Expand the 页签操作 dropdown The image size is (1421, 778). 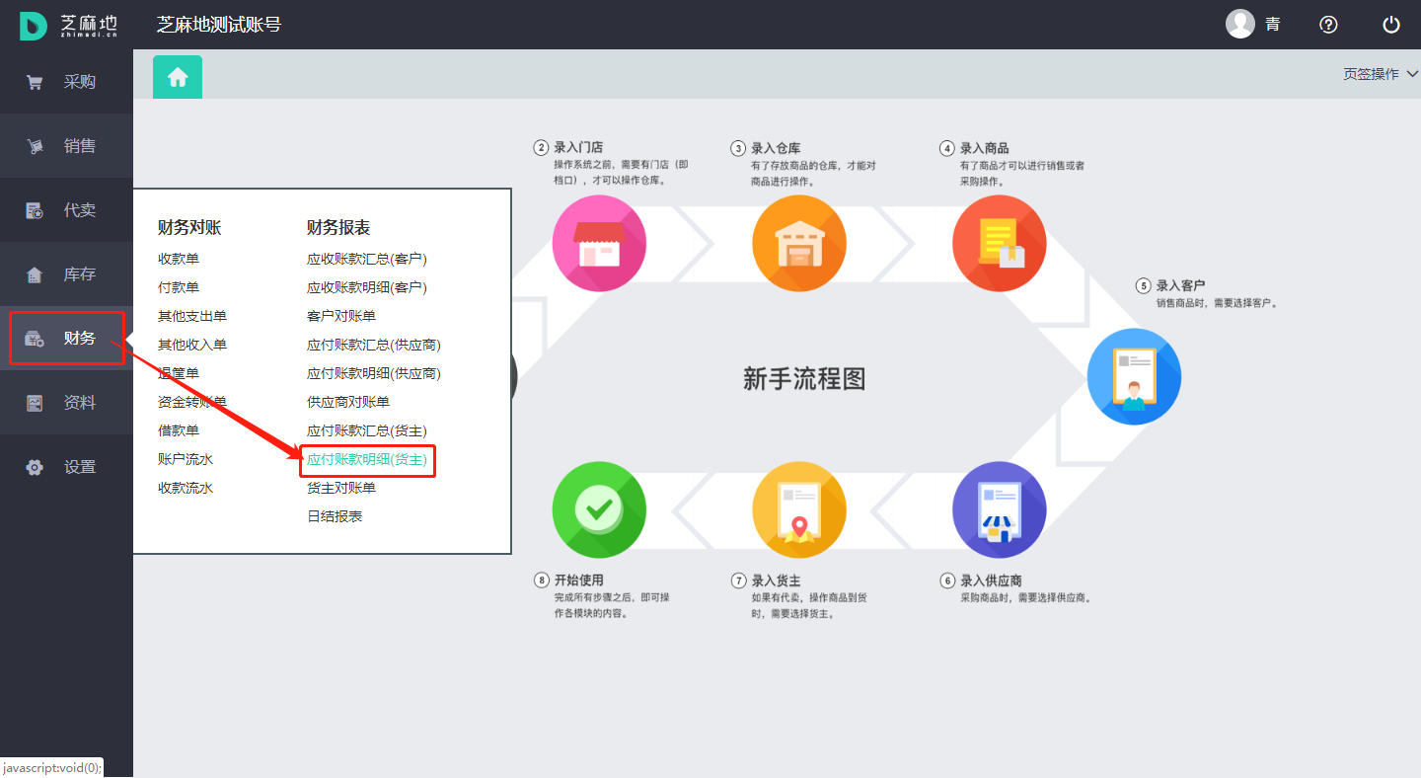click(1381, 74)
